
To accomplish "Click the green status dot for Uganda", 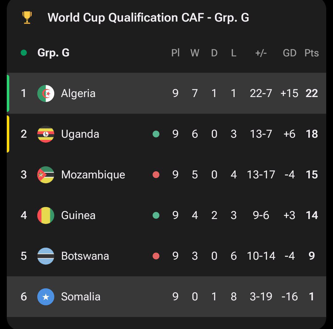I will 156,134.
